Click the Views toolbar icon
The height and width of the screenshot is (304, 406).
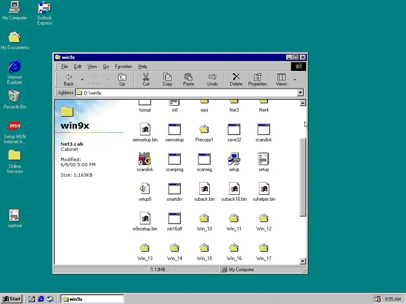pyautogui.click(x=282, y=77)
